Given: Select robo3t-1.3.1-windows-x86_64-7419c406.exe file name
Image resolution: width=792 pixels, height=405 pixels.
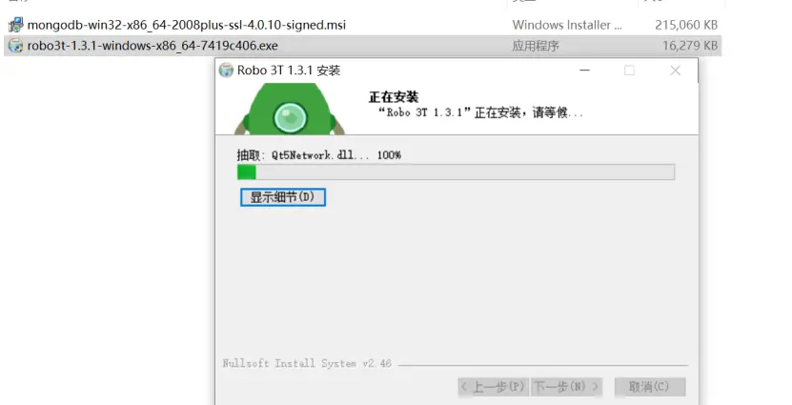Looking at the screenshot, I should 152,46.
